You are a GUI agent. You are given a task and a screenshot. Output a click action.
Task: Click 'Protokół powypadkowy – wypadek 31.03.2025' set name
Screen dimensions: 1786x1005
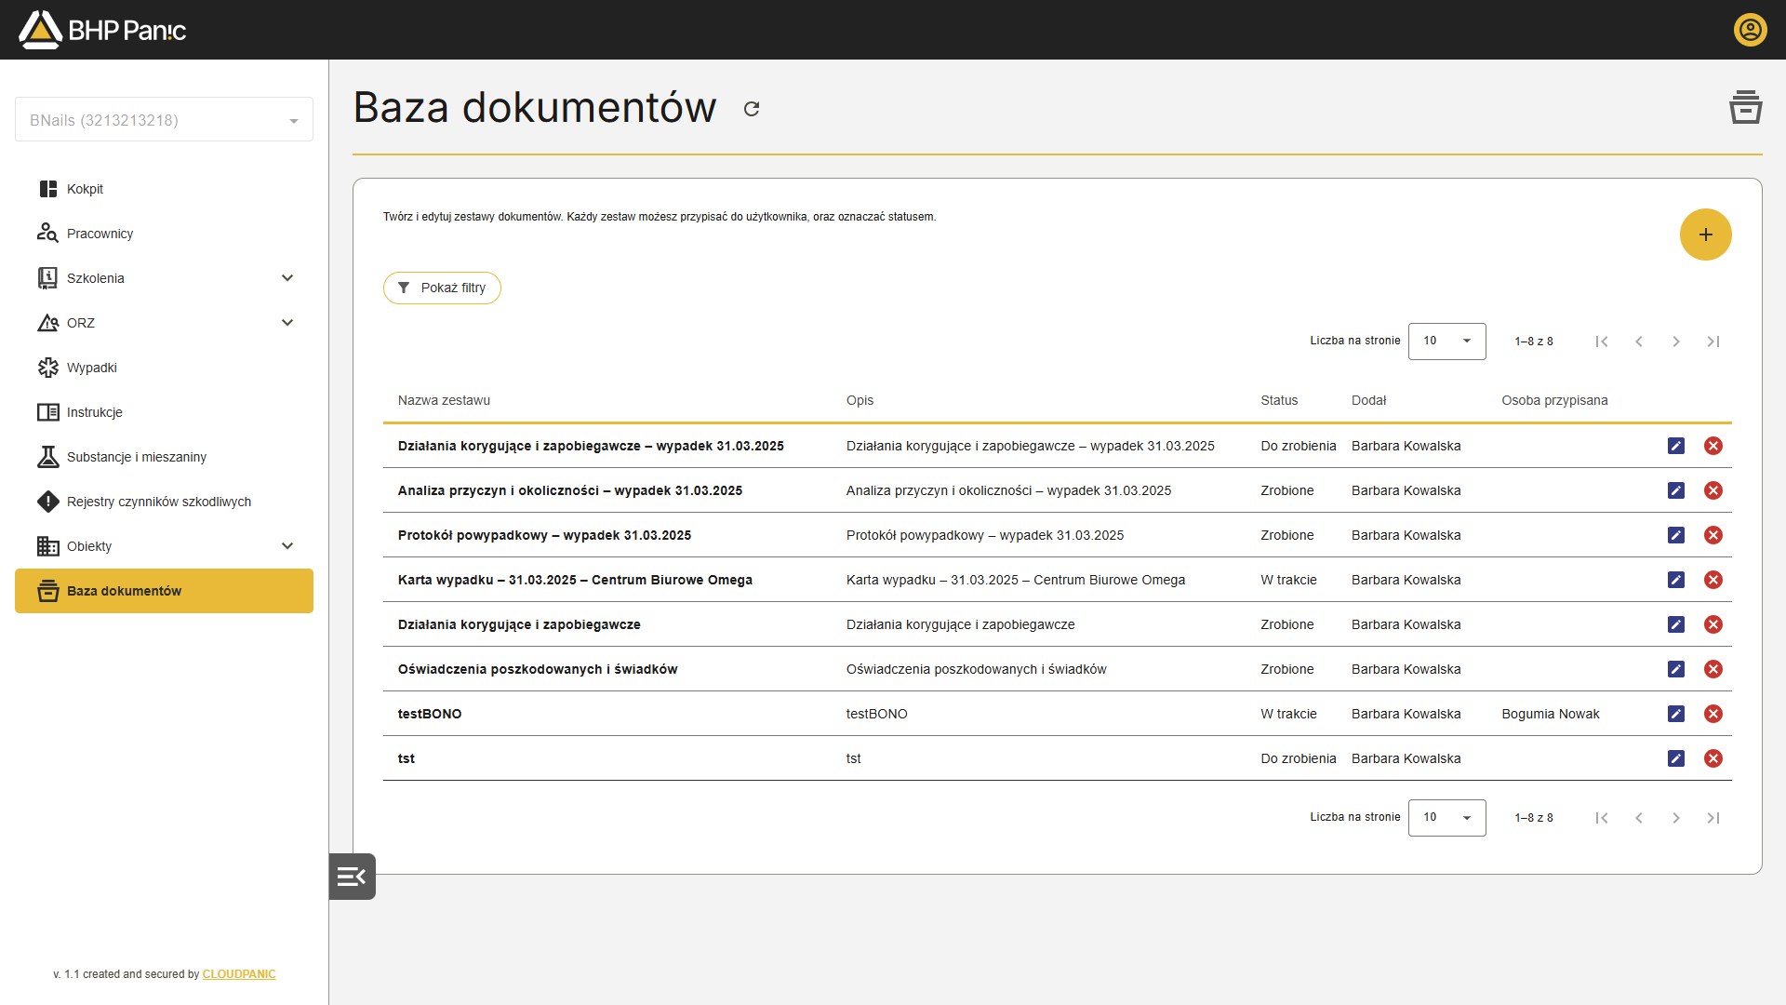tap(544, 535)
